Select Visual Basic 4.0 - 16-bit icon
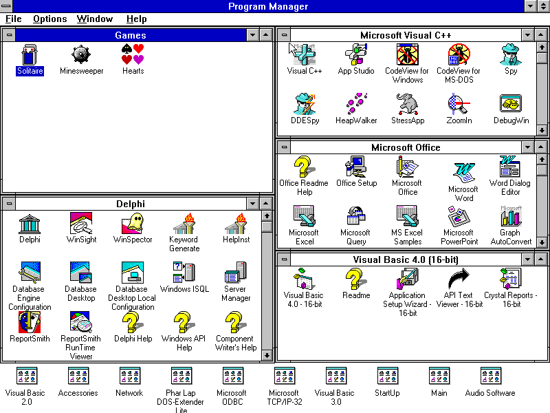Screen dimensions: 550x413 click(303, 278)
